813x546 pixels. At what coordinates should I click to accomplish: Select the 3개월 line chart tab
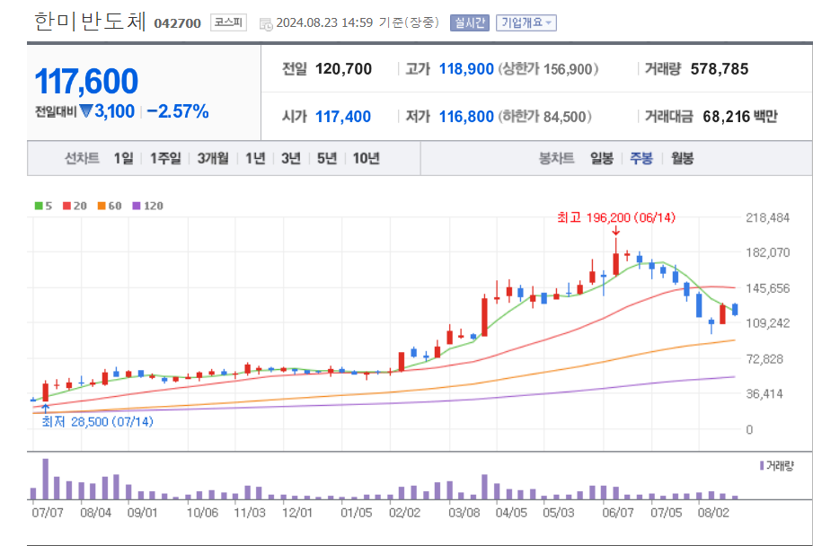tap(213, 158)
